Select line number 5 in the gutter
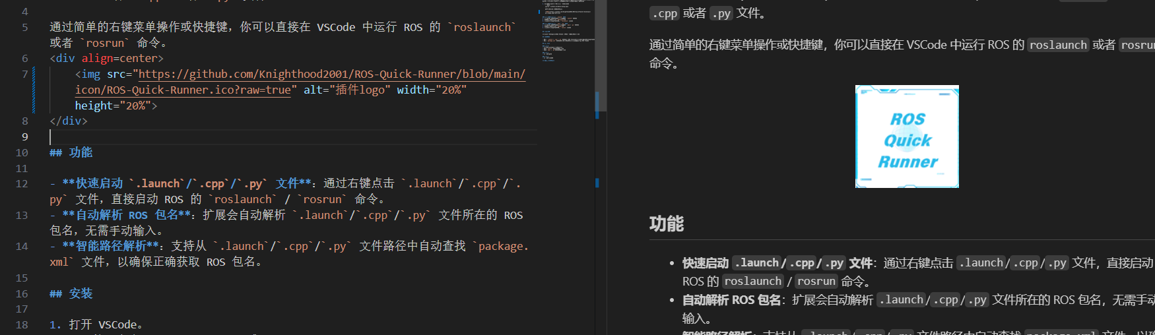This screenshot has height=335, width=1155. point(25,27)
